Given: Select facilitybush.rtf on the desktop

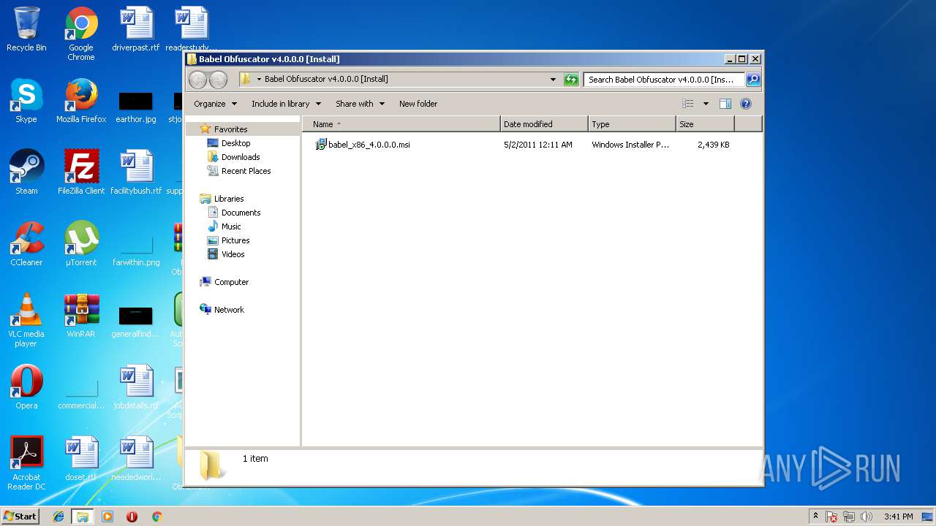Looking at the screenshot, I should 136,172.
